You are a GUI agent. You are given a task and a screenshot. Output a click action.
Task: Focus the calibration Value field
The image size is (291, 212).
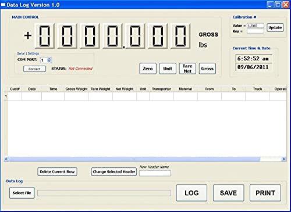(255, 26)
